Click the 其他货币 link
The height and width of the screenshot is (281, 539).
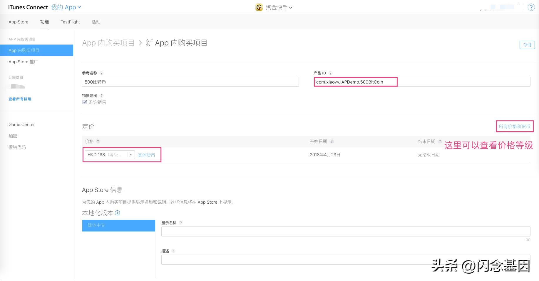tap(146, 155)
